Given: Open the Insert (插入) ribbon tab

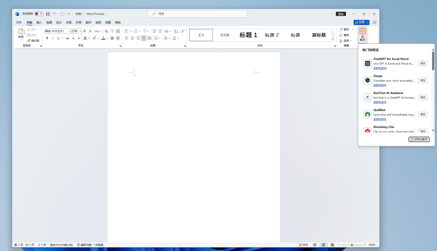Looking at the screenshot, I should (x=39, y=23).
